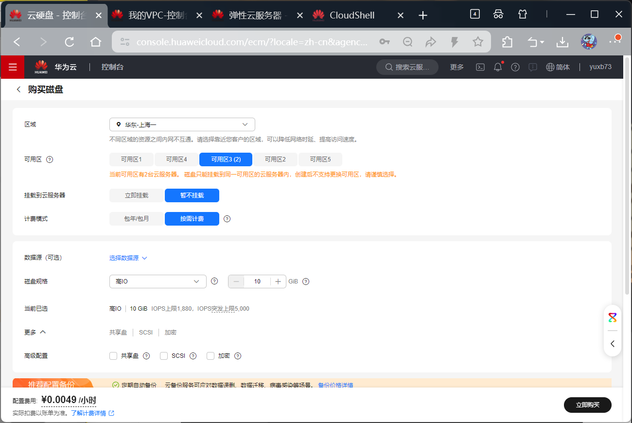Image resolution: width=632 pixels, height=423 pixels.
Task: Open the 华东-上海一 region dropdown
Action: coord(182,124)
